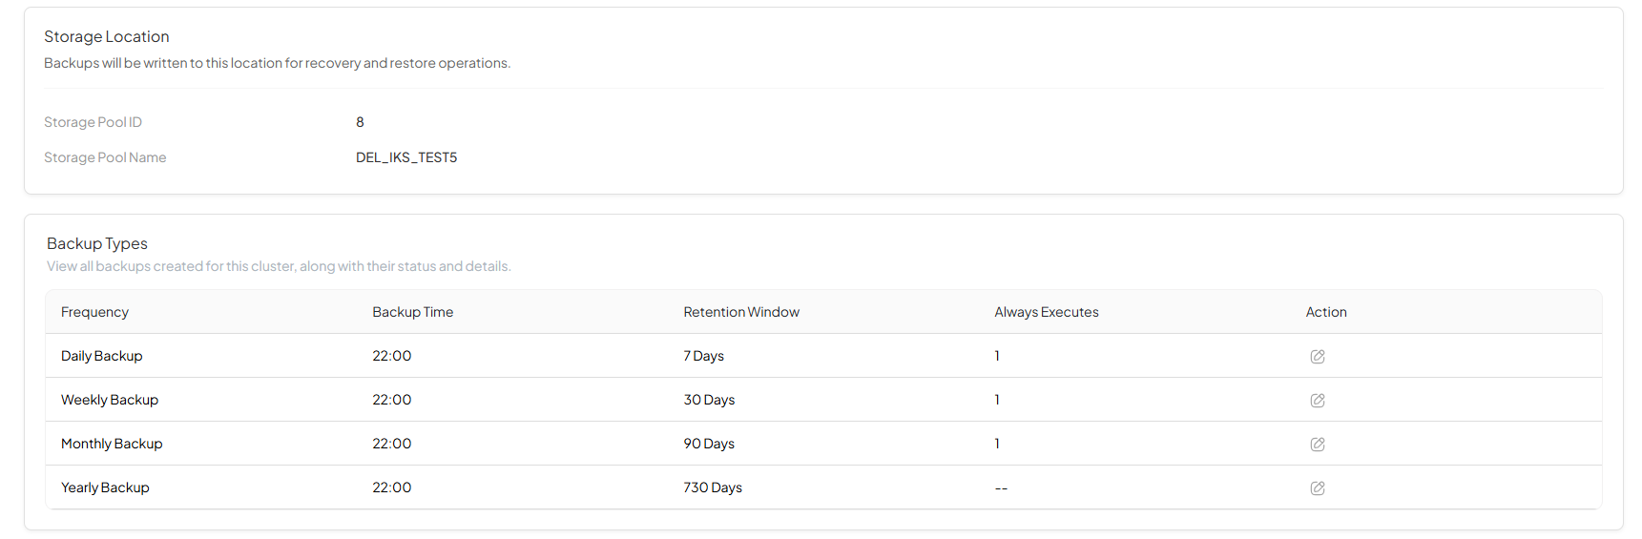Click the 7 Days retention value
Image resolution: width=1642 pixels, height=539 pixels.
click(703, 356)
